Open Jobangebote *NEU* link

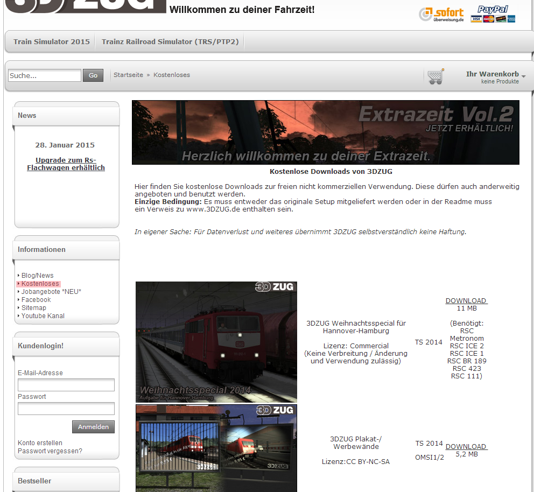52,292
